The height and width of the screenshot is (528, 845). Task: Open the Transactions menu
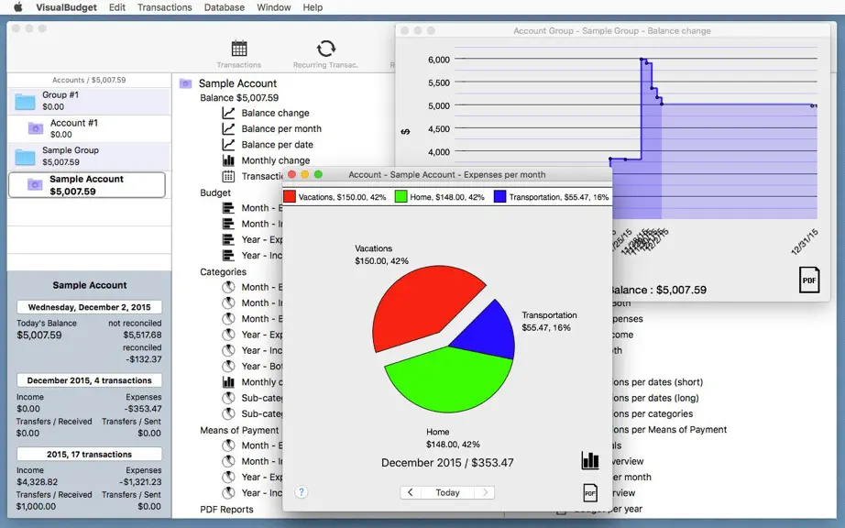[x=164, y=7]
